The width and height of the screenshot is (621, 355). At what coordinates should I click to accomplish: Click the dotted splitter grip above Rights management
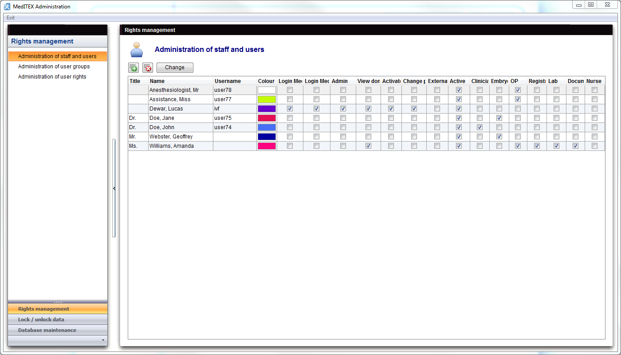[58, 302]
